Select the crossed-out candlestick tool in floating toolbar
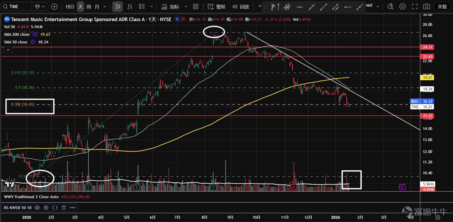 click(x=287, y=7)
